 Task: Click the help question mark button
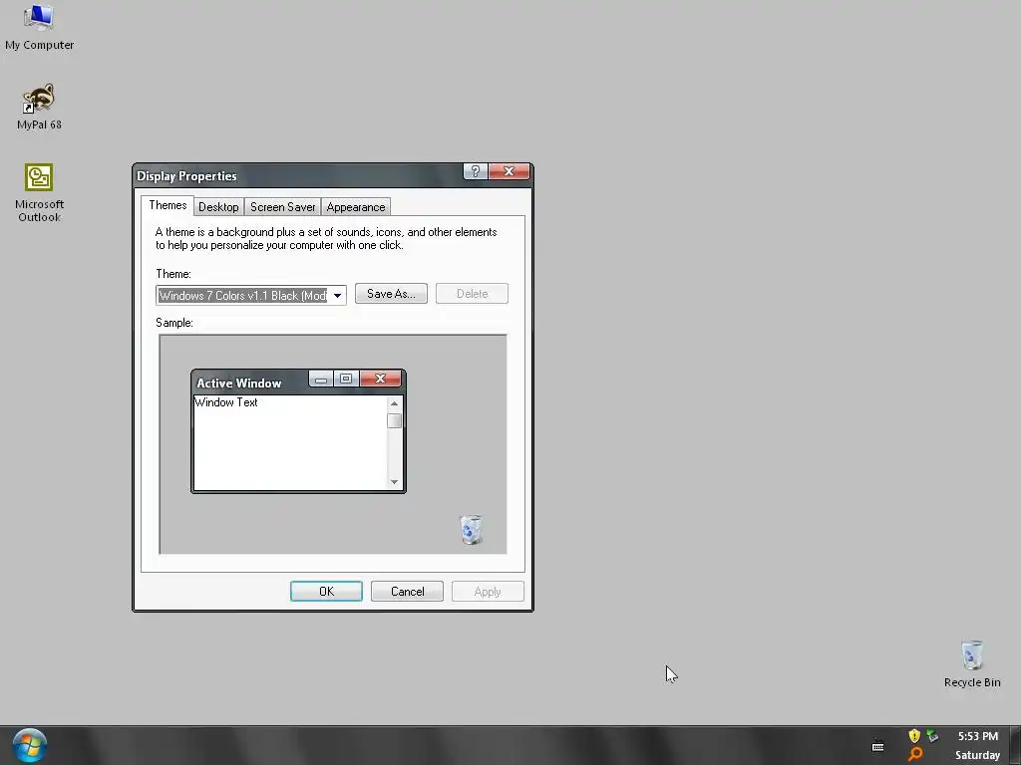coord(476,171)
